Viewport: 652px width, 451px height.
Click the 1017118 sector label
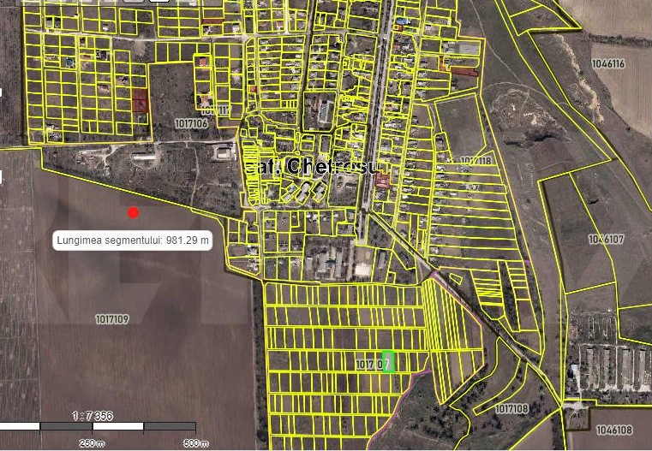476,161
